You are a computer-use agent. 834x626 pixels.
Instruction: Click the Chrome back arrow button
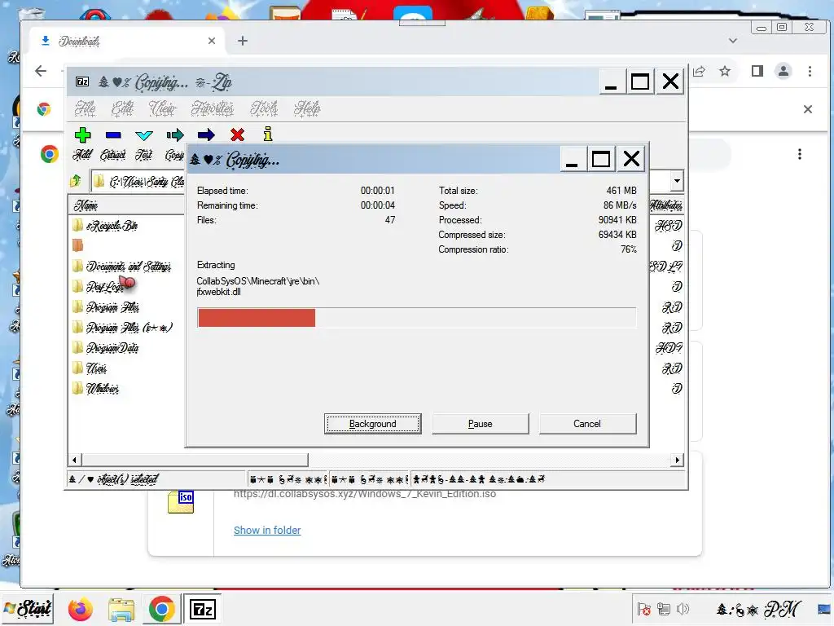pyautogui.click(x=41, y=71)
